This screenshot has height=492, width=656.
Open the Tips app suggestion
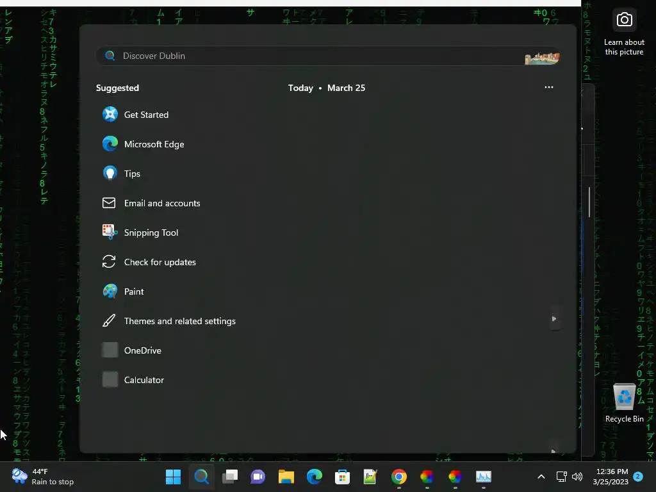121,174
